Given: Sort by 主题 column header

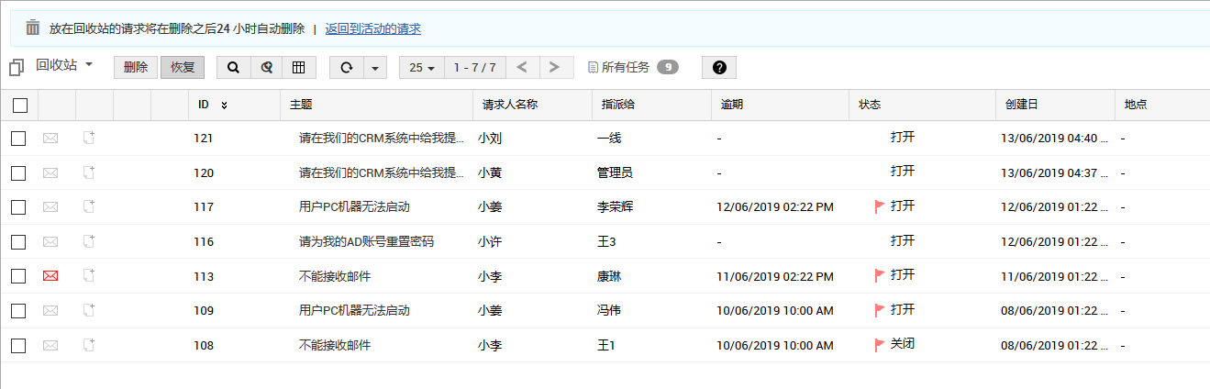Looking at the screenshot, I should (x=302, y=105).
